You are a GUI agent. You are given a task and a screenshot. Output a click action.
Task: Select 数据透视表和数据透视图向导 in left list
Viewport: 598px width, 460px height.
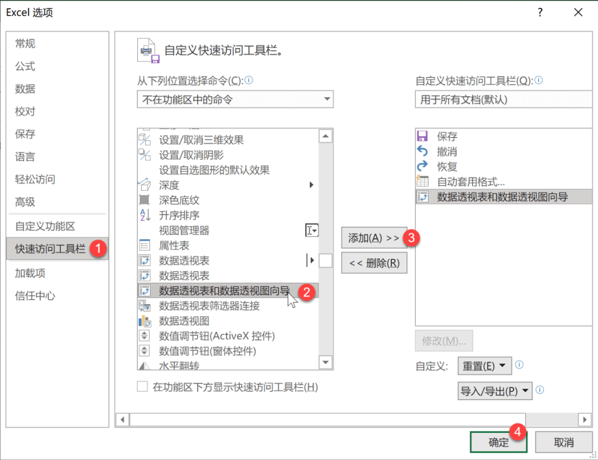pyautogui.click(x=228, y=291)
